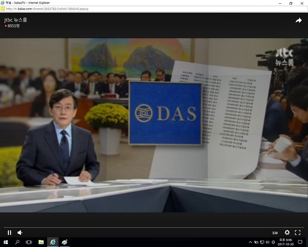308x247 pixels.
Task: Restore down the Internet Explorer window
Action: coord(291,3)
